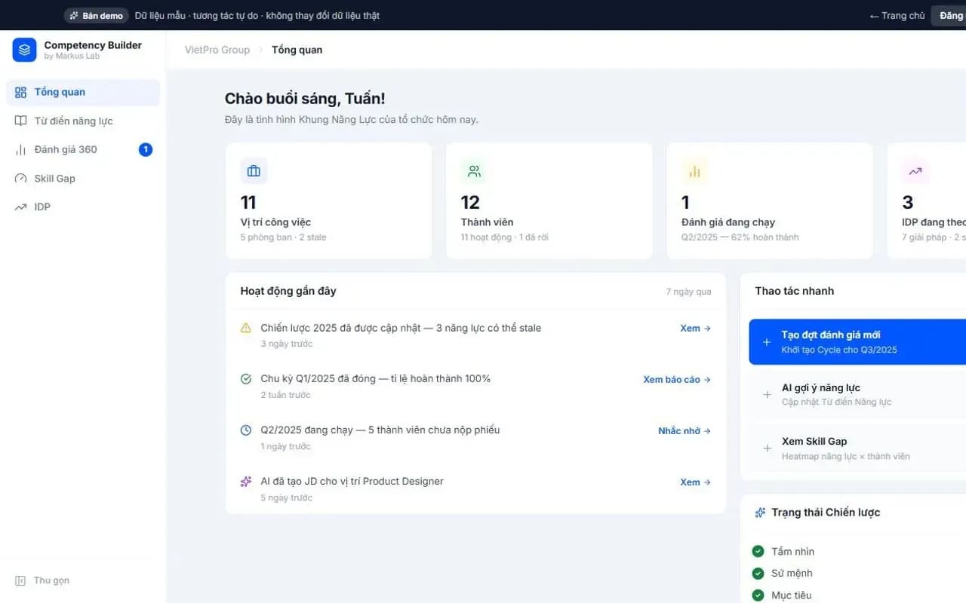Image resolution: width=966 pixels, height=603 pixels.
Task: Click the green check next to Mục tiêu
Action: point(758,595)
